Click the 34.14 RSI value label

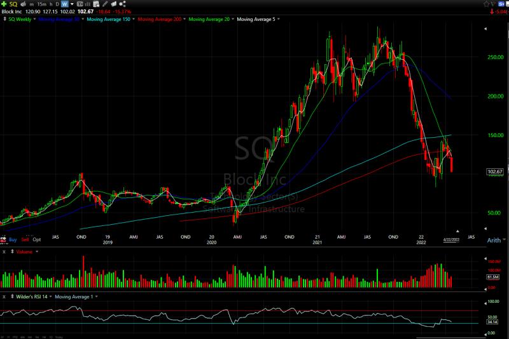tap(492, 322)
